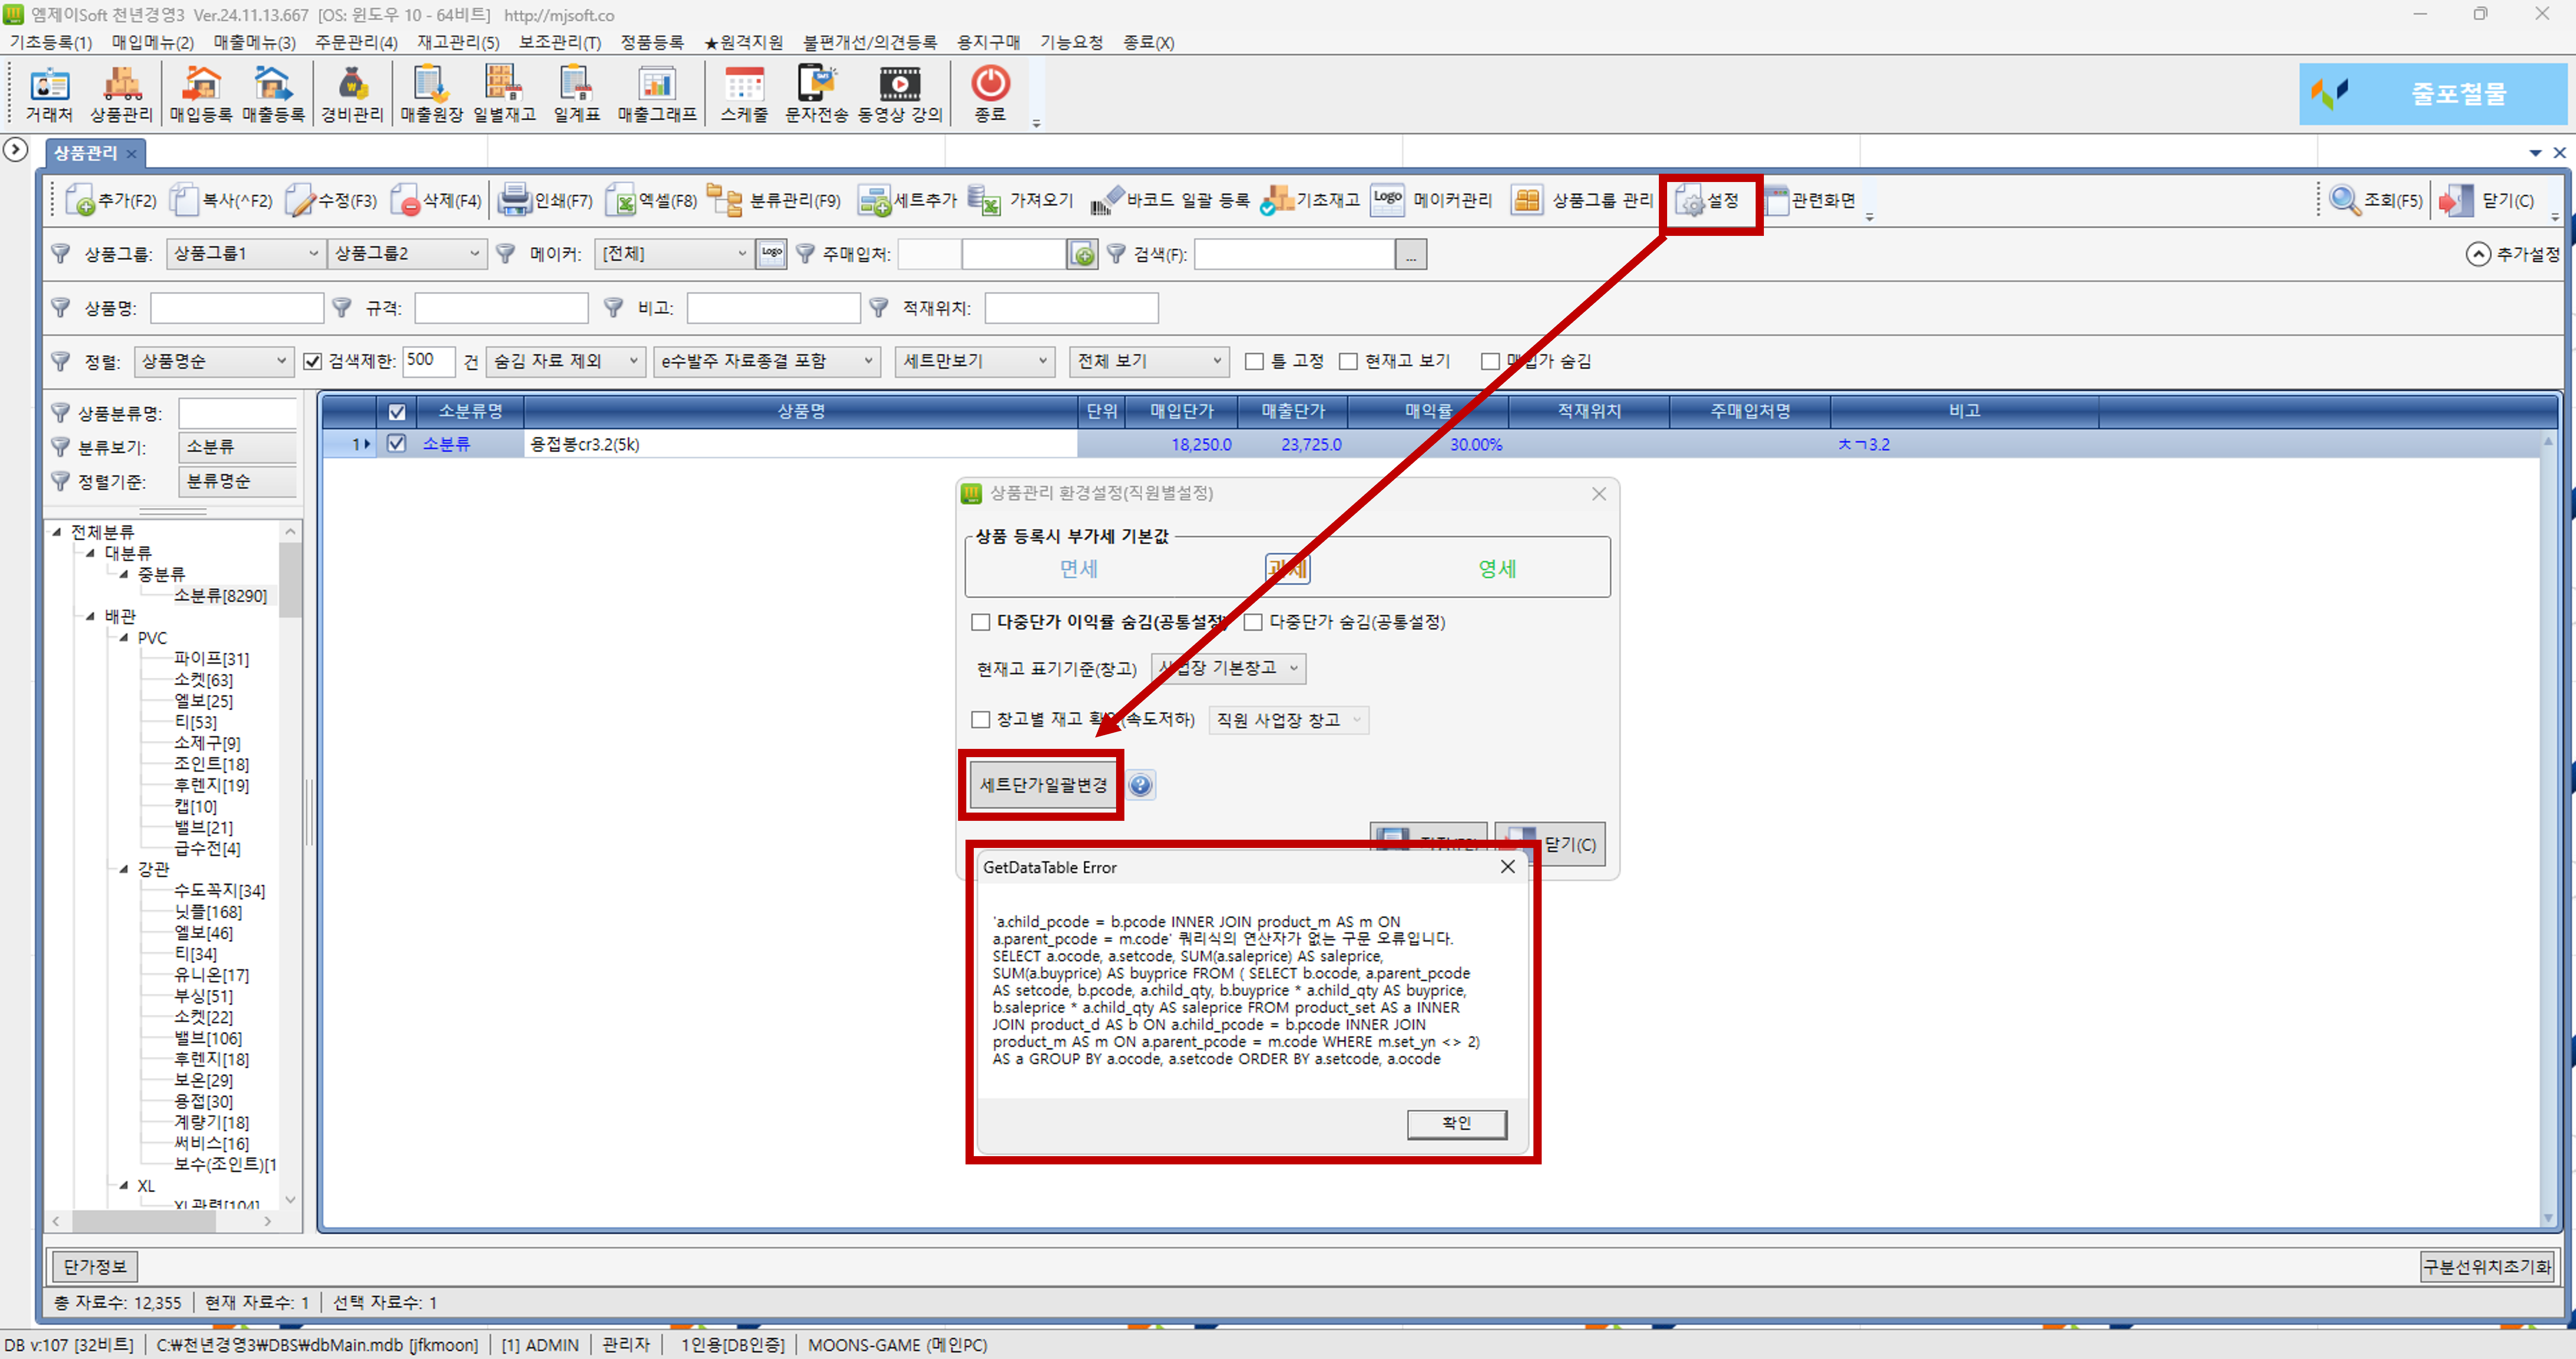
Task: Click blue help icon beside 세트단가일괄변경
Action: point(1141,785)
